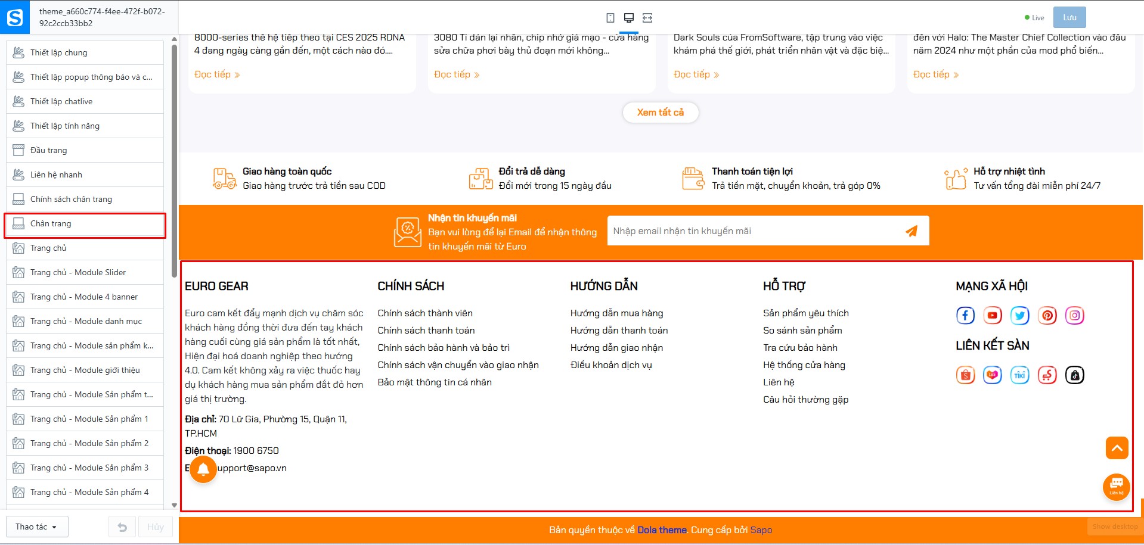Open the Lazada heart marketplace icon
1144x545 pixels.
pyautogui.click(x=993, y=375)
